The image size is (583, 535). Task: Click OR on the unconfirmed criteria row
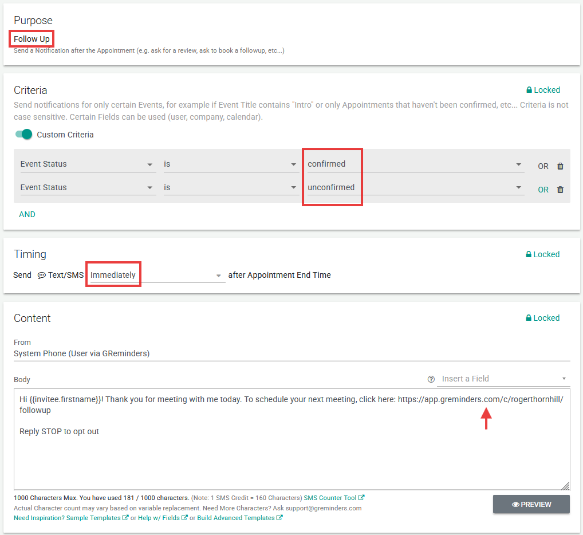tap(543, 190)
